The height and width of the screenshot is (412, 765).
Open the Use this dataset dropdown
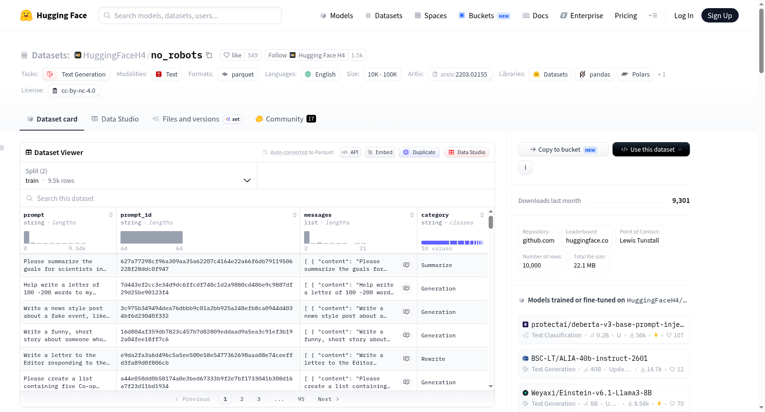tap(651, 149)
